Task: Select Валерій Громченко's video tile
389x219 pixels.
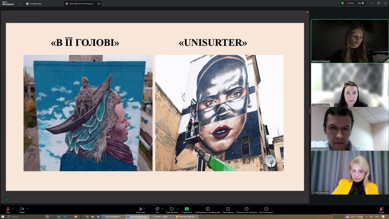Action: [350, 129]
